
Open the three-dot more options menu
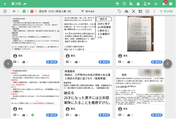(x=154, y=11)
